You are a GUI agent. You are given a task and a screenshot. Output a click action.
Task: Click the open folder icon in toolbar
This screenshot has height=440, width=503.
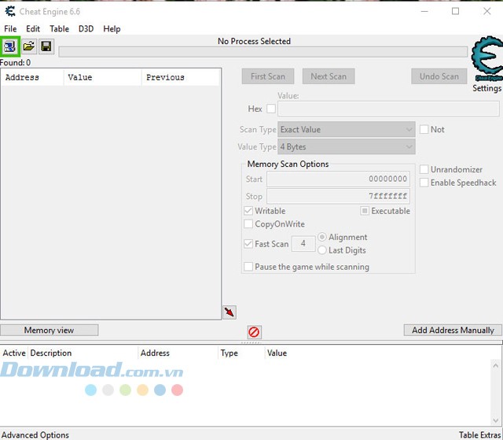(x=28, y=47)
